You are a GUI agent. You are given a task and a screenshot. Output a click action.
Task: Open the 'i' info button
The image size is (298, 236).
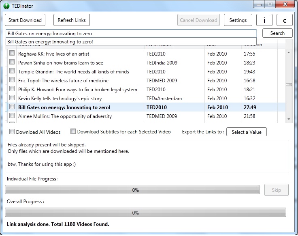264,20
